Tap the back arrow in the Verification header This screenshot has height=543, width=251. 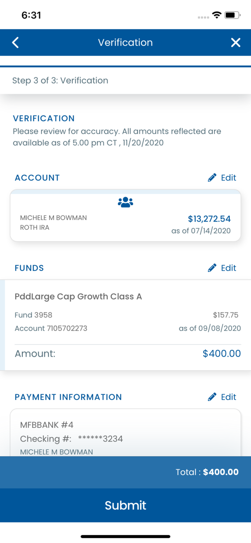coord(15,42)
